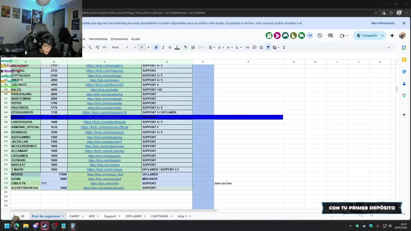Increase decimal places icon
Image resolution: width=411 pixels, height=231 pixels.
pos(97,47)
